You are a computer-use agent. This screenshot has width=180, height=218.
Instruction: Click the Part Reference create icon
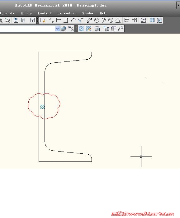click(x=81, y=29)
